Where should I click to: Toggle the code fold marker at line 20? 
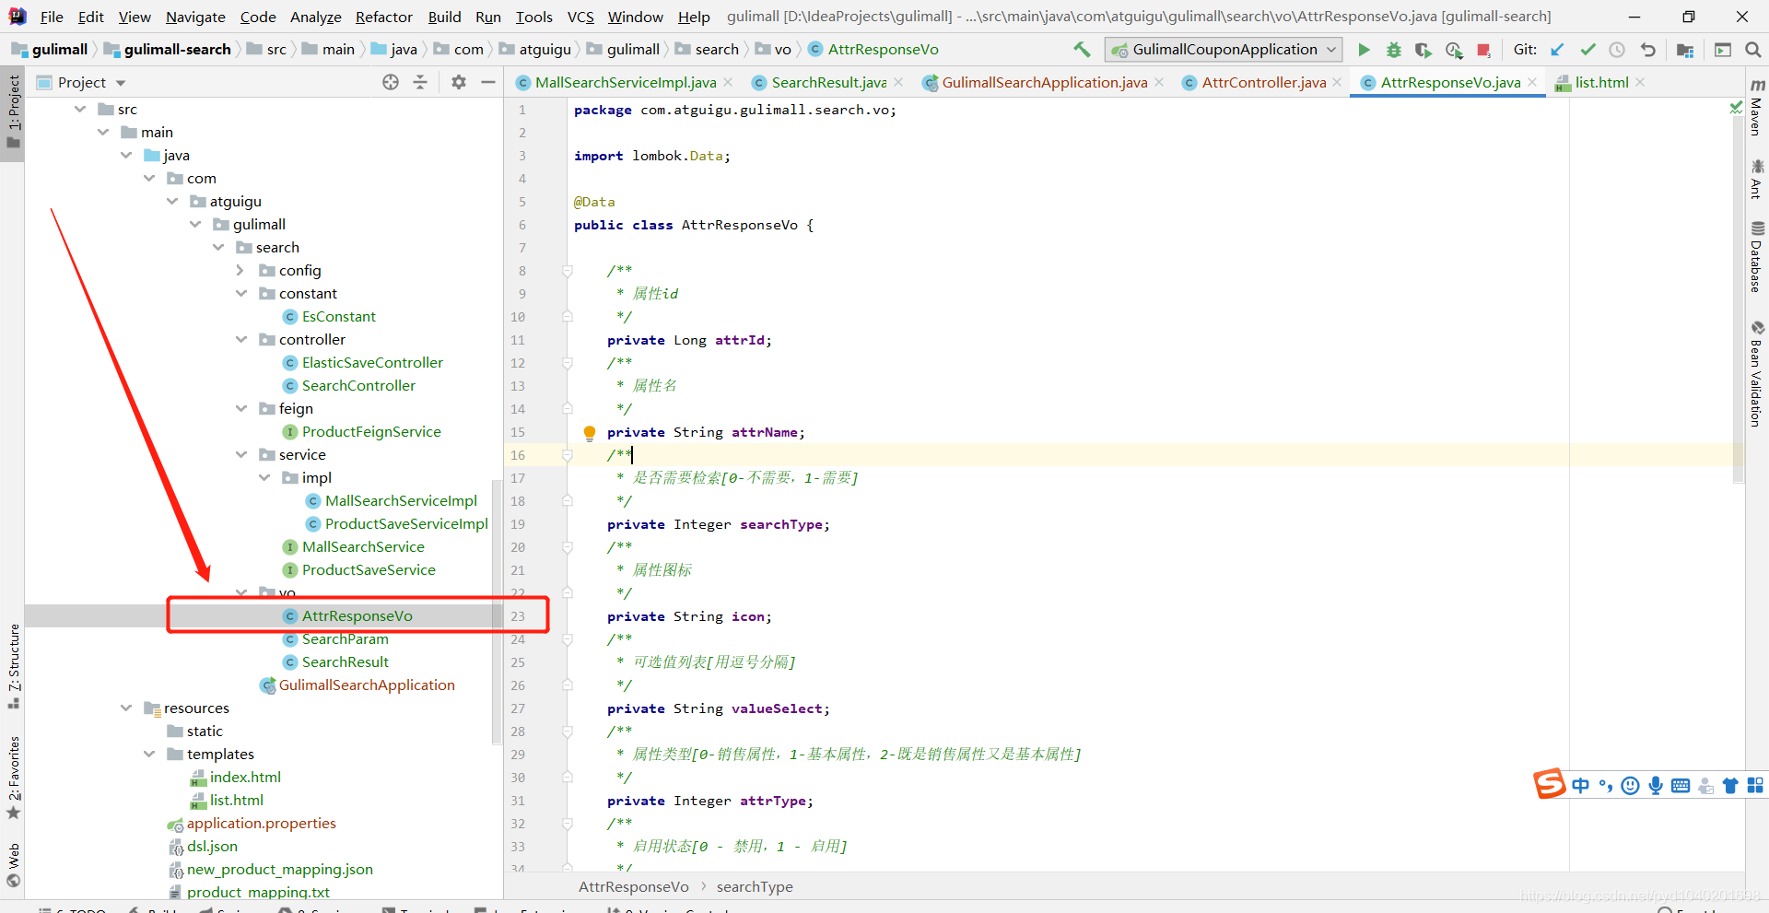568,547
